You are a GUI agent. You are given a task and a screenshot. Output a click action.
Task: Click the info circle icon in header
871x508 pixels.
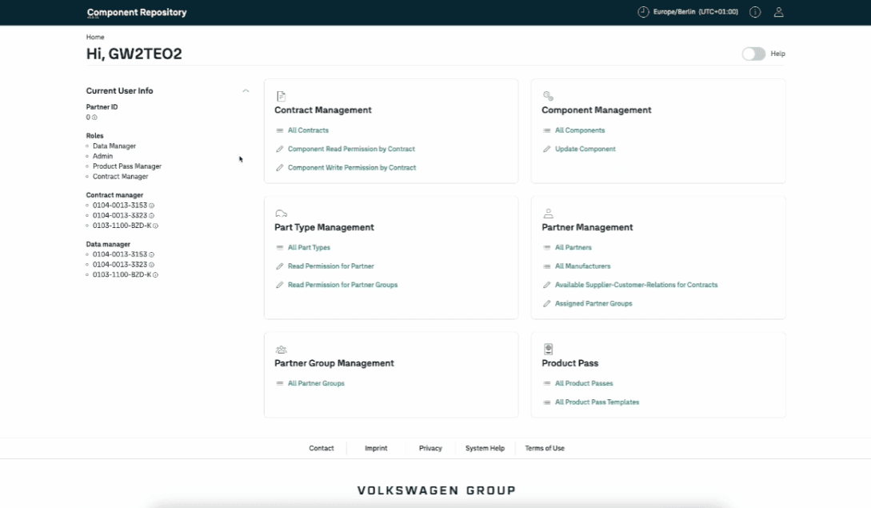click(755, 13)
